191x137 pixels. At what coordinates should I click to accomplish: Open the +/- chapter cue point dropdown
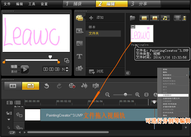coord(19,107)
